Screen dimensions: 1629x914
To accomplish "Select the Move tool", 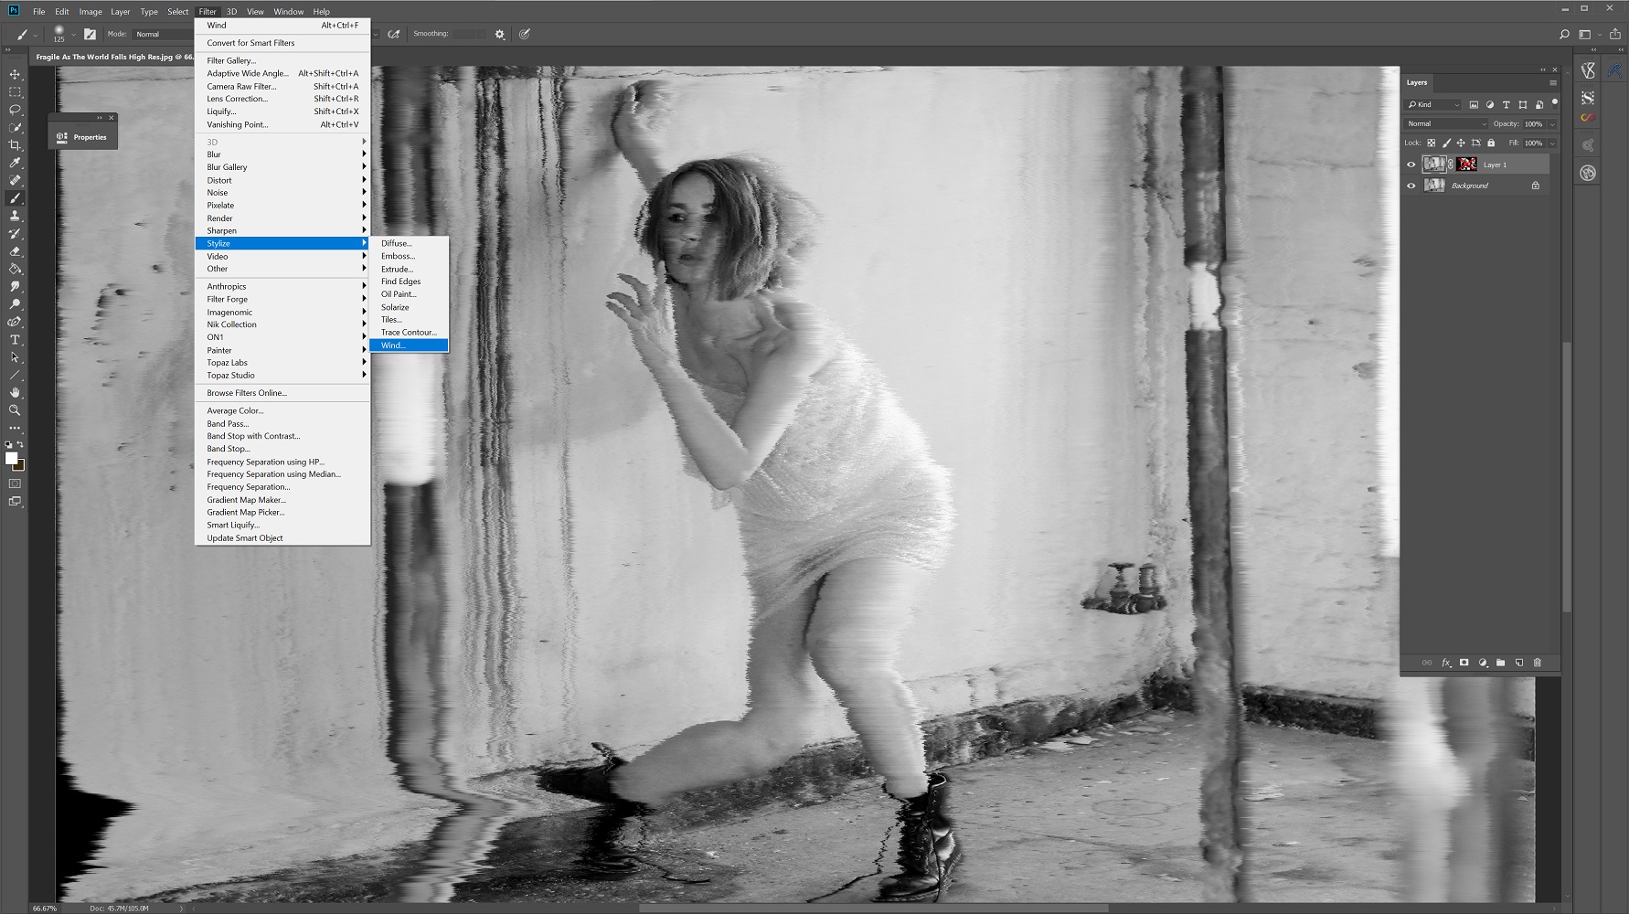I will [x=15, y=75].
